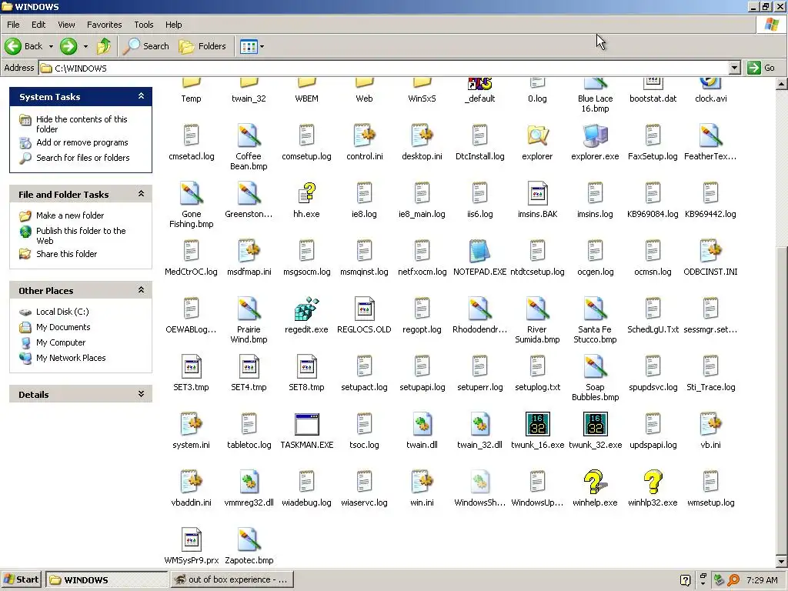Select the explorer.exe file icon
The height and width of the screenshot is (591, 788).
click(x=595, y=135)
